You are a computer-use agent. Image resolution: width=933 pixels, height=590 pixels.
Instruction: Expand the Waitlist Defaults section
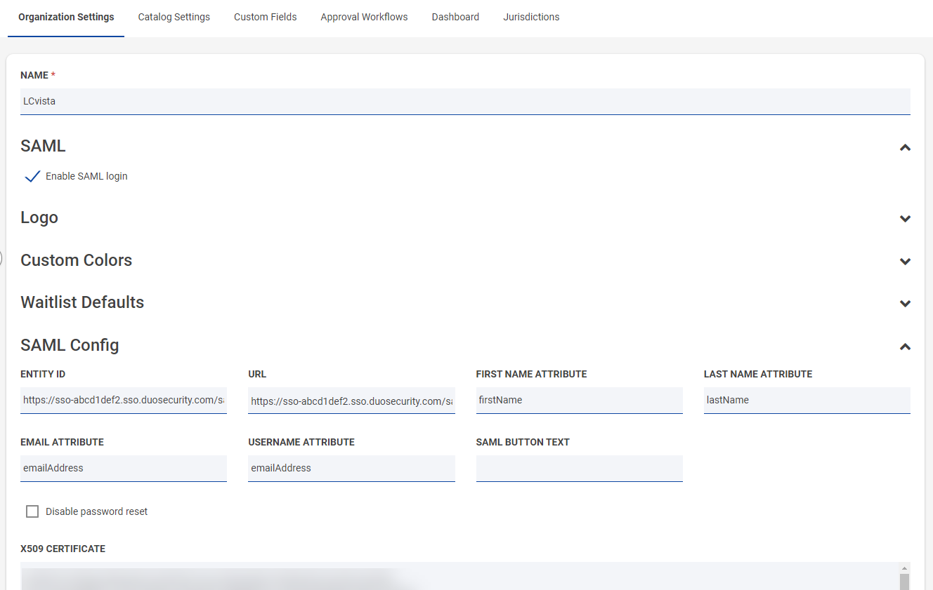pyautogui.click(x=905, y=304)
